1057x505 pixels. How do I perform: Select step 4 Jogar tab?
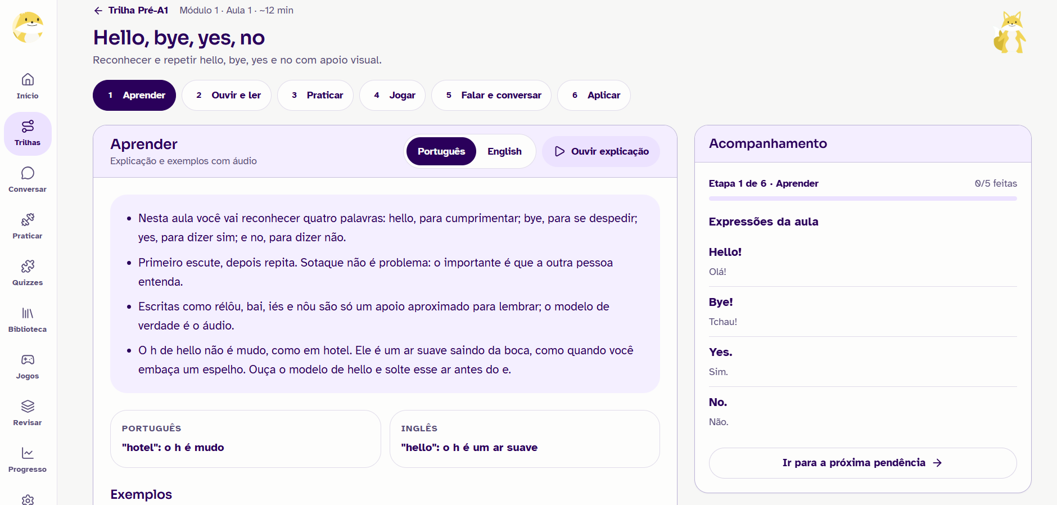(x=392, y=96)
